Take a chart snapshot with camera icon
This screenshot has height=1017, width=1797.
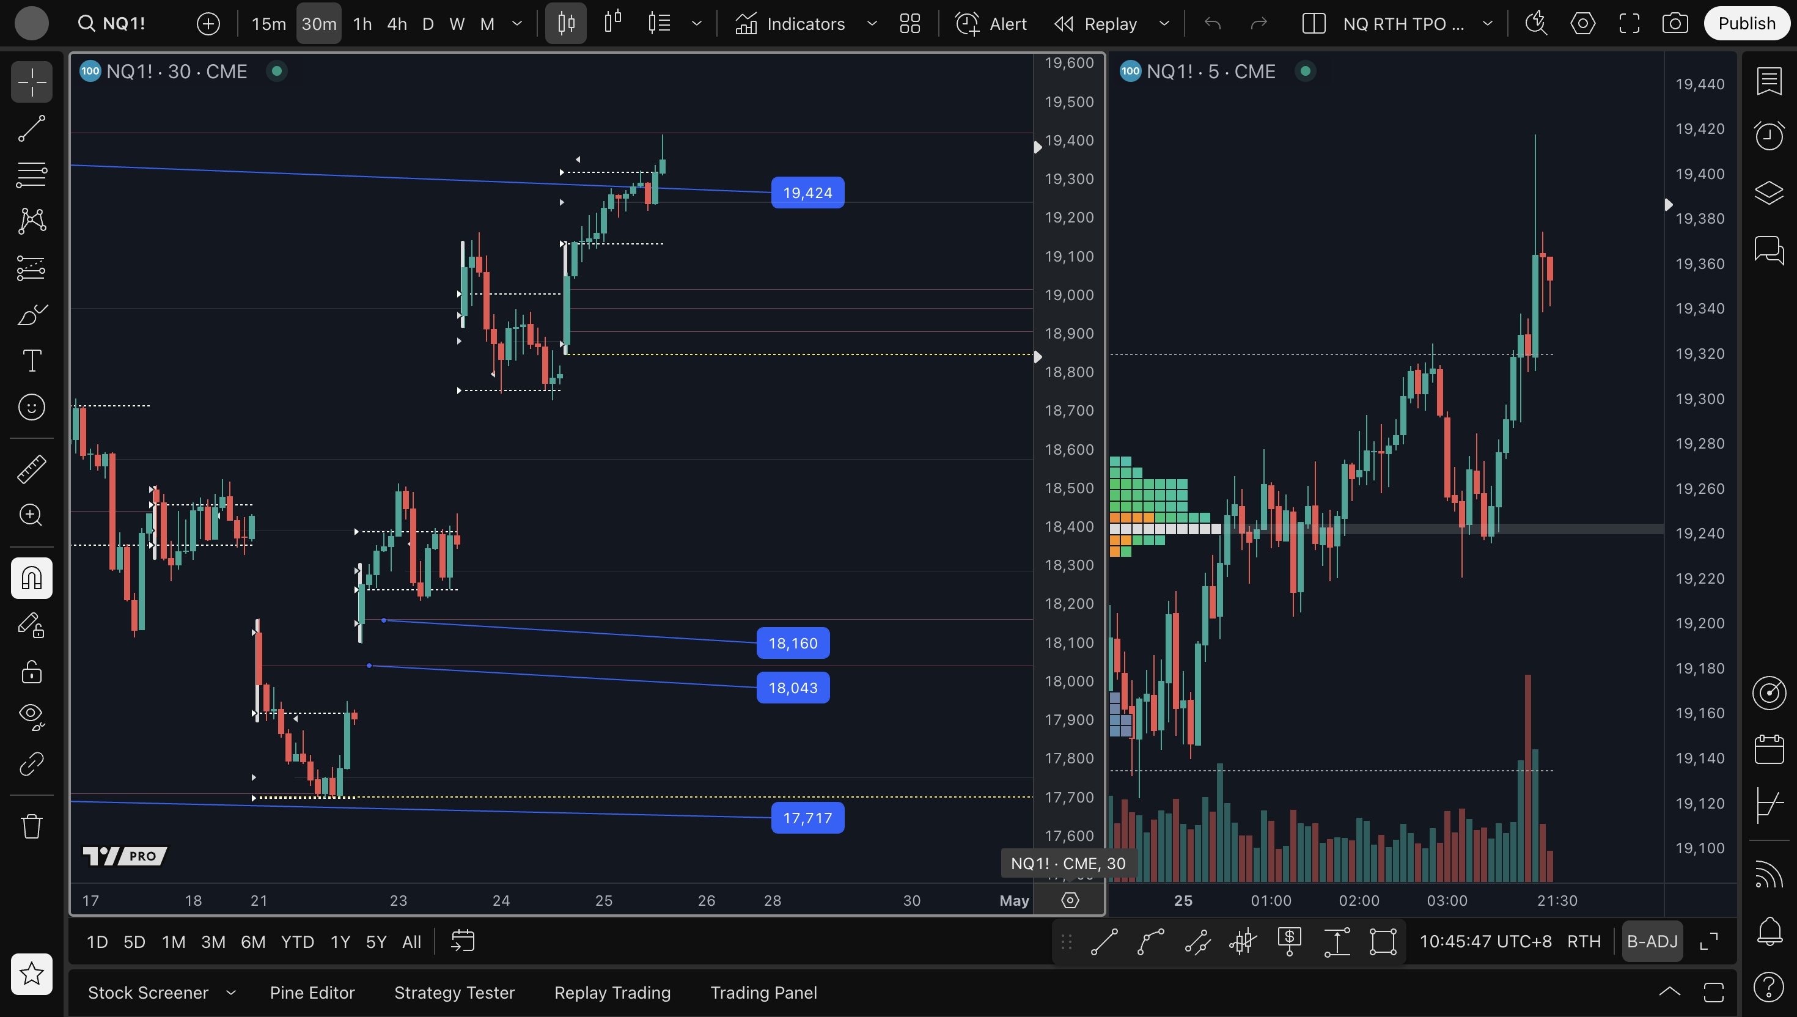[1674, 24]
